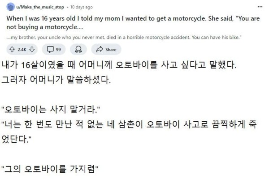
Task: Downvote the motorcycle post
Action: [32, 50]
